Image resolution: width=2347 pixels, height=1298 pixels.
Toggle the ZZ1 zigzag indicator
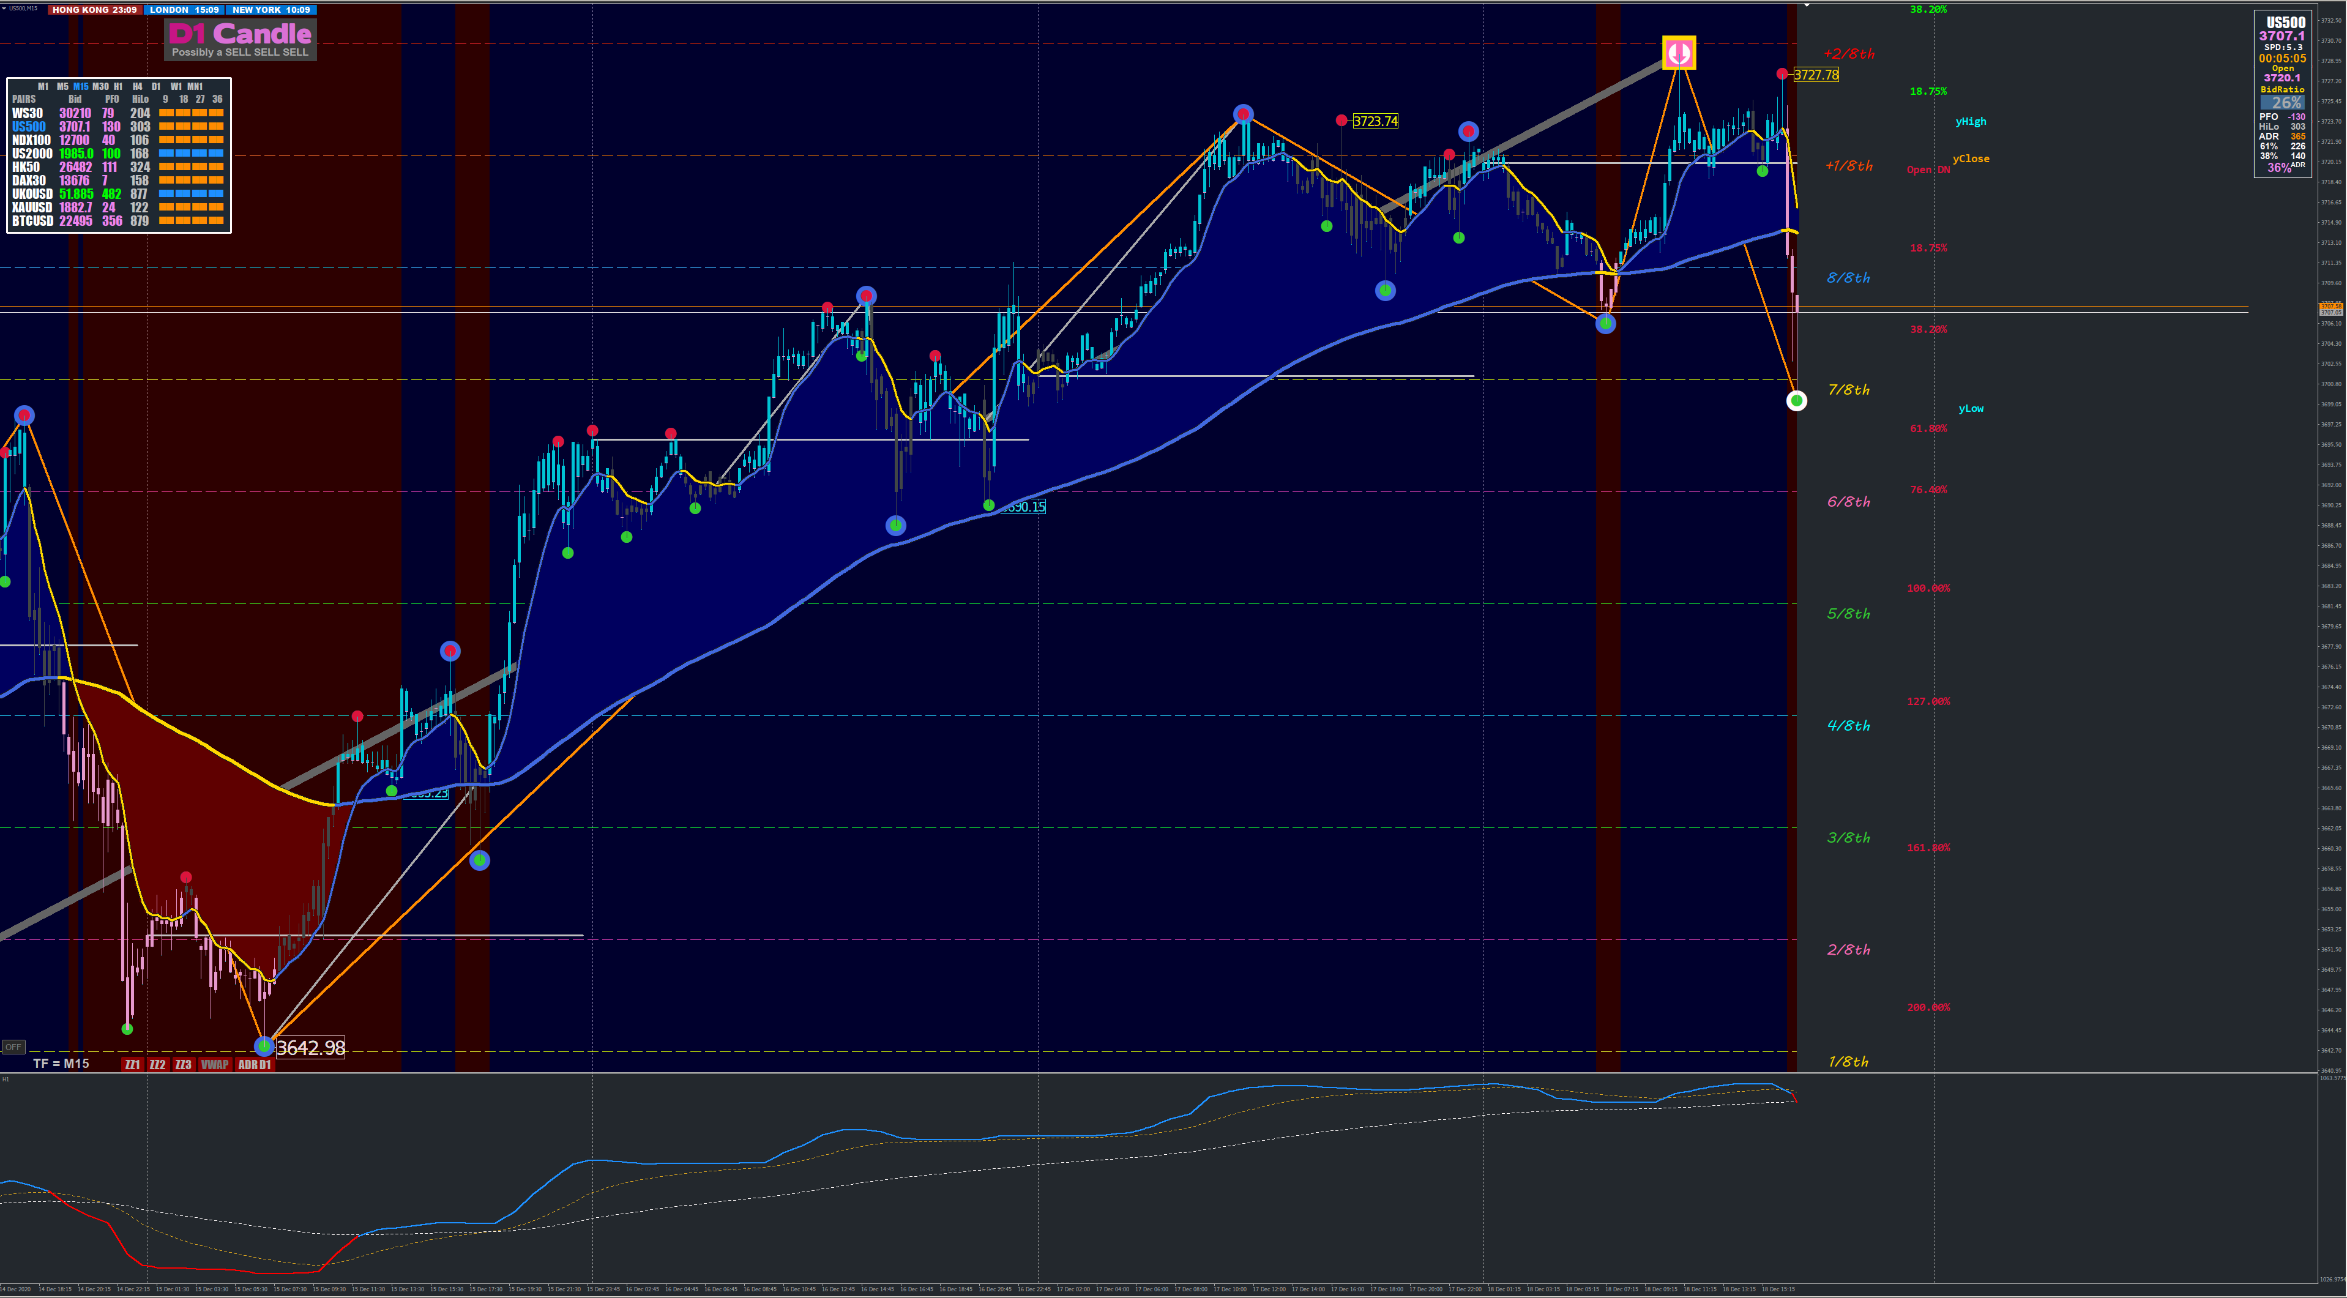tap(132, 1065)
